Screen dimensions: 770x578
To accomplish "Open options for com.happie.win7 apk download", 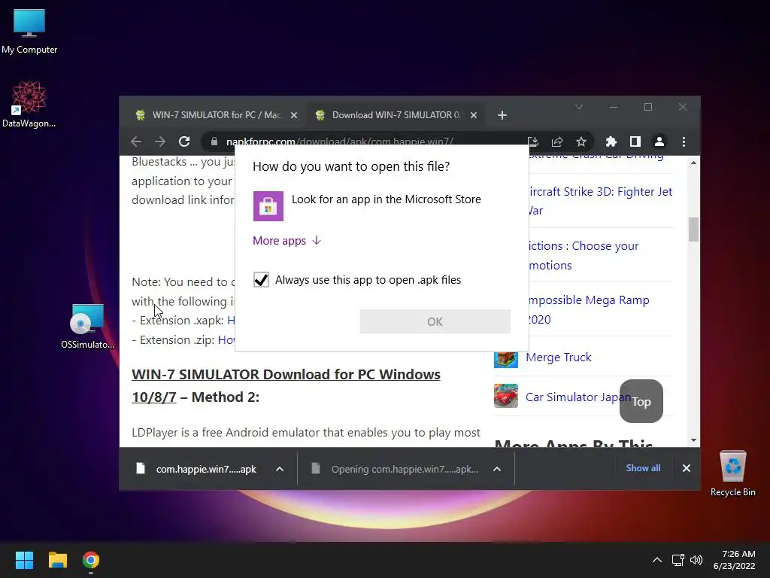I will tap(280, 469).
